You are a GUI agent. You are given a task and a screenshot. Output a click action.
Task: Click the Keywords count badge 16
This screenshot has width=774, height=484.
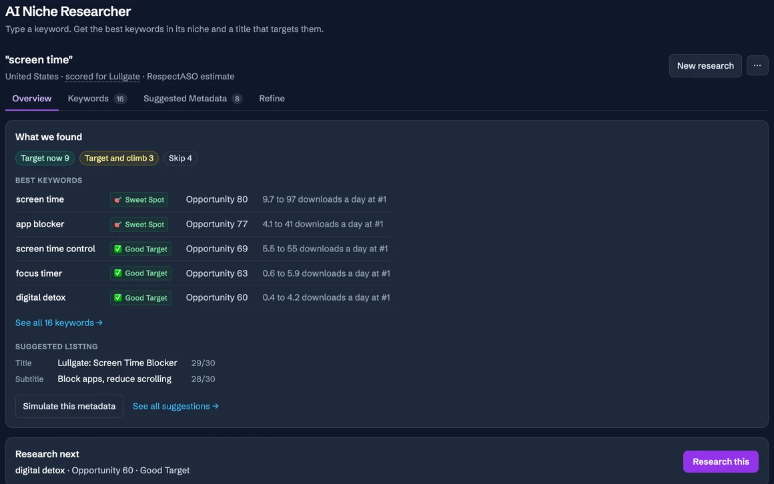click(120, 99)
